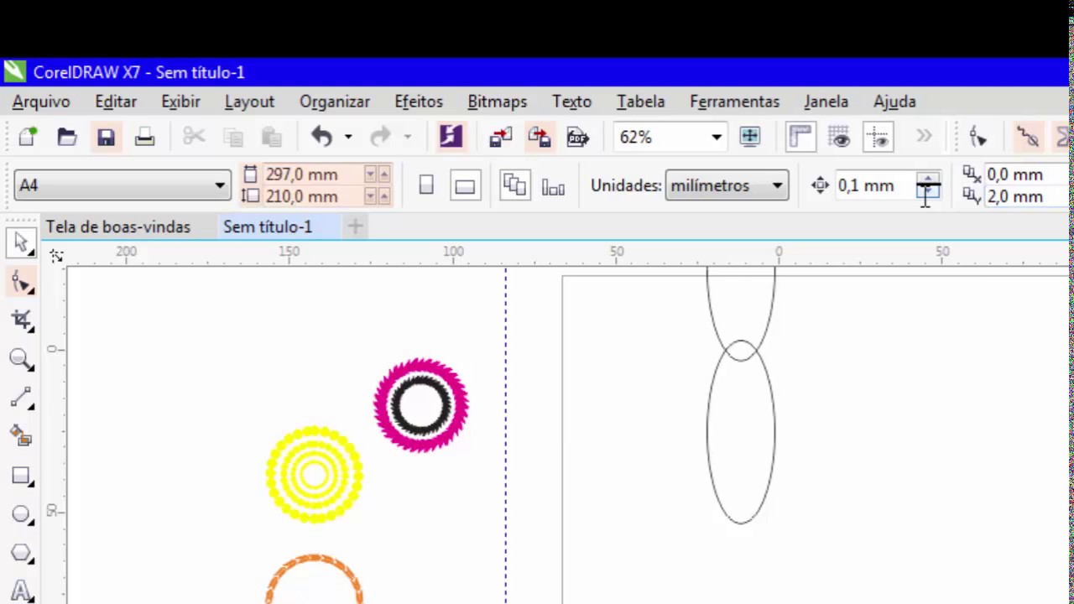Apply layout to current page only
This screenshot has height=604, width=1074.
553,186
